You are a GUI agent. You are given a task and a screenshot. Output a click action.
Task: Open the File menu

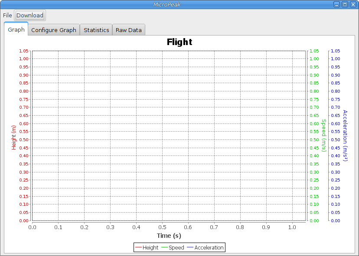point(7,15)
